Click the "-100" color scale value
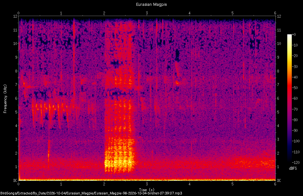This screenshot has height=196, width=303. (x=296, y=141)
